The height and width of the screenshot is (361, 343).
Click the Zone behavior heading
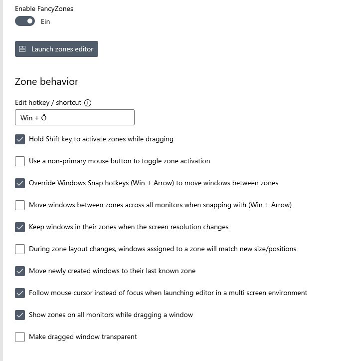click(x=46, y=81)
